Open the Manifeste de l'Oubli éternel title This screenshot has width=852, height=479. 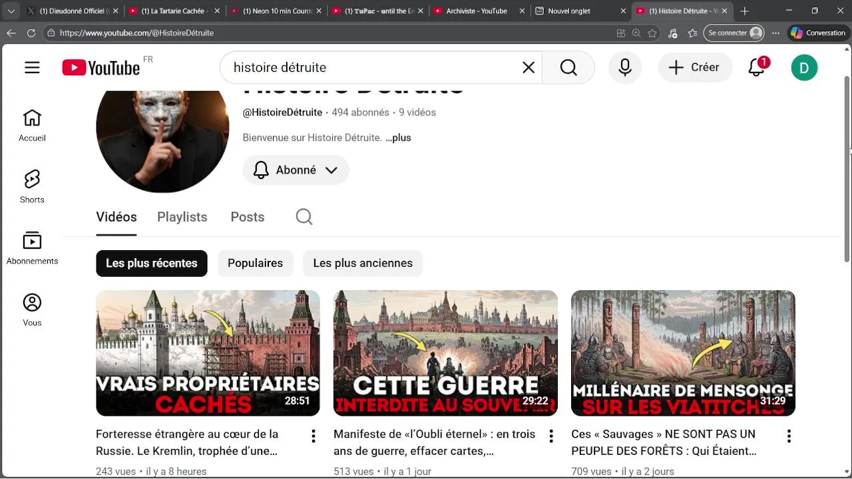pyautogui.click(x=434, y=442)
